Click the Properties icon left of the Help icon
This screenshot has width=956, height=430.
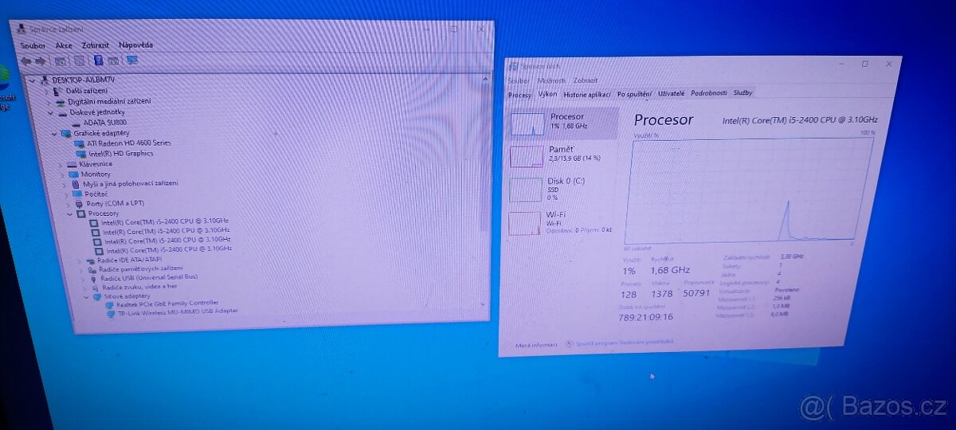point(79,61)
